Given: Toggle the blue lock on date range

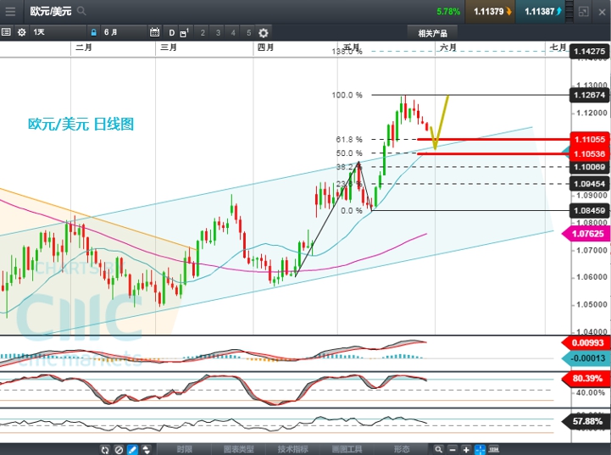Looking at the screenshot, I should 93,32.
